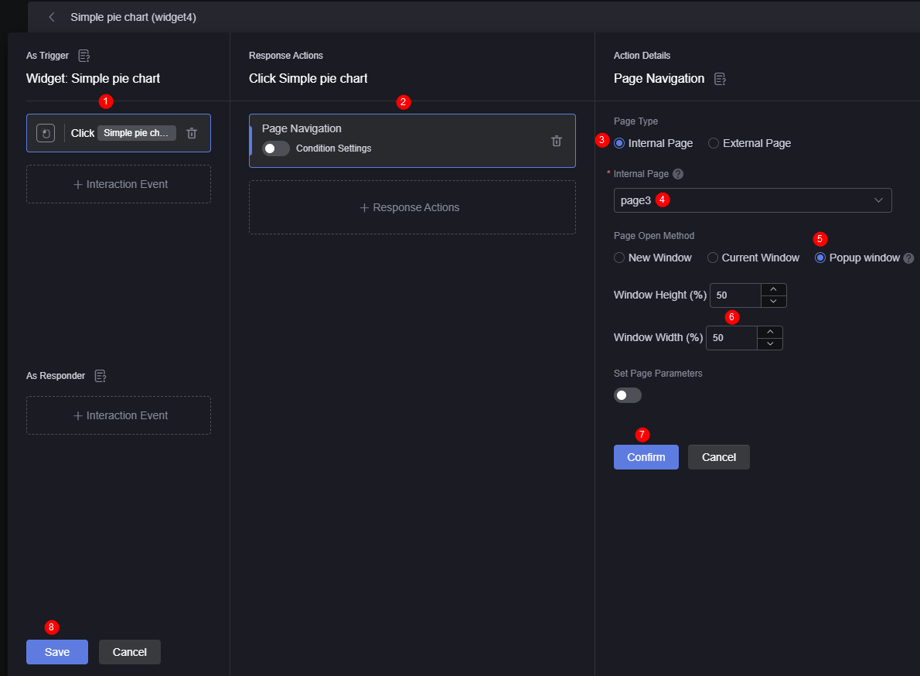This screenshot has height=676, width=920.
Task: Click the Window Width input field
Action: [x=731, y=338]
